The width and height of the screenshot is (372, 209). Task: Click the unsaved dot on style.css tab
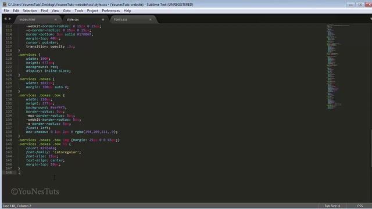[103, 19]
